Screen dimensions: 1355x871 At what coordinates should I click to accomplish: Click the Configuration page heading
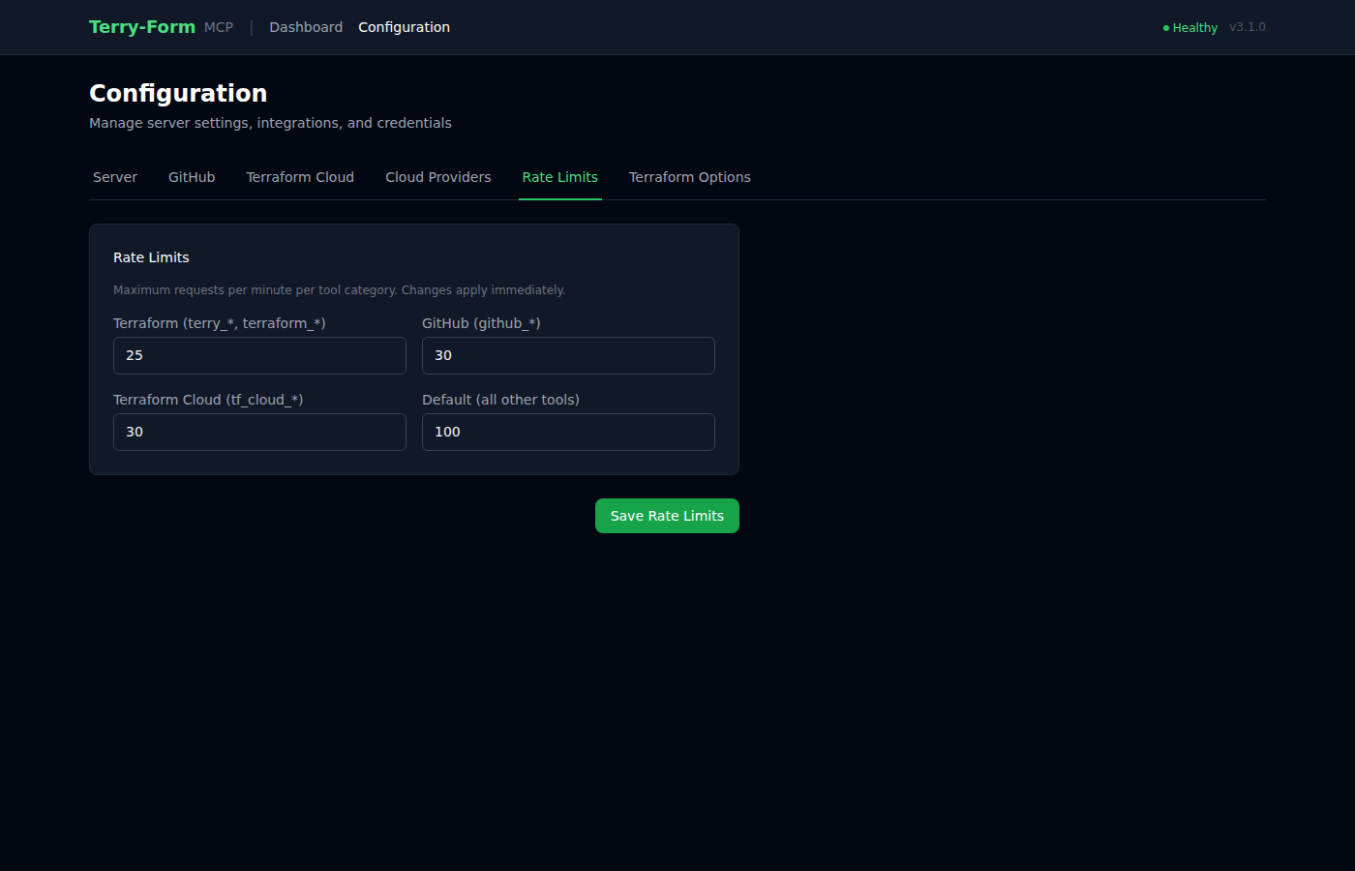point(178,93)
